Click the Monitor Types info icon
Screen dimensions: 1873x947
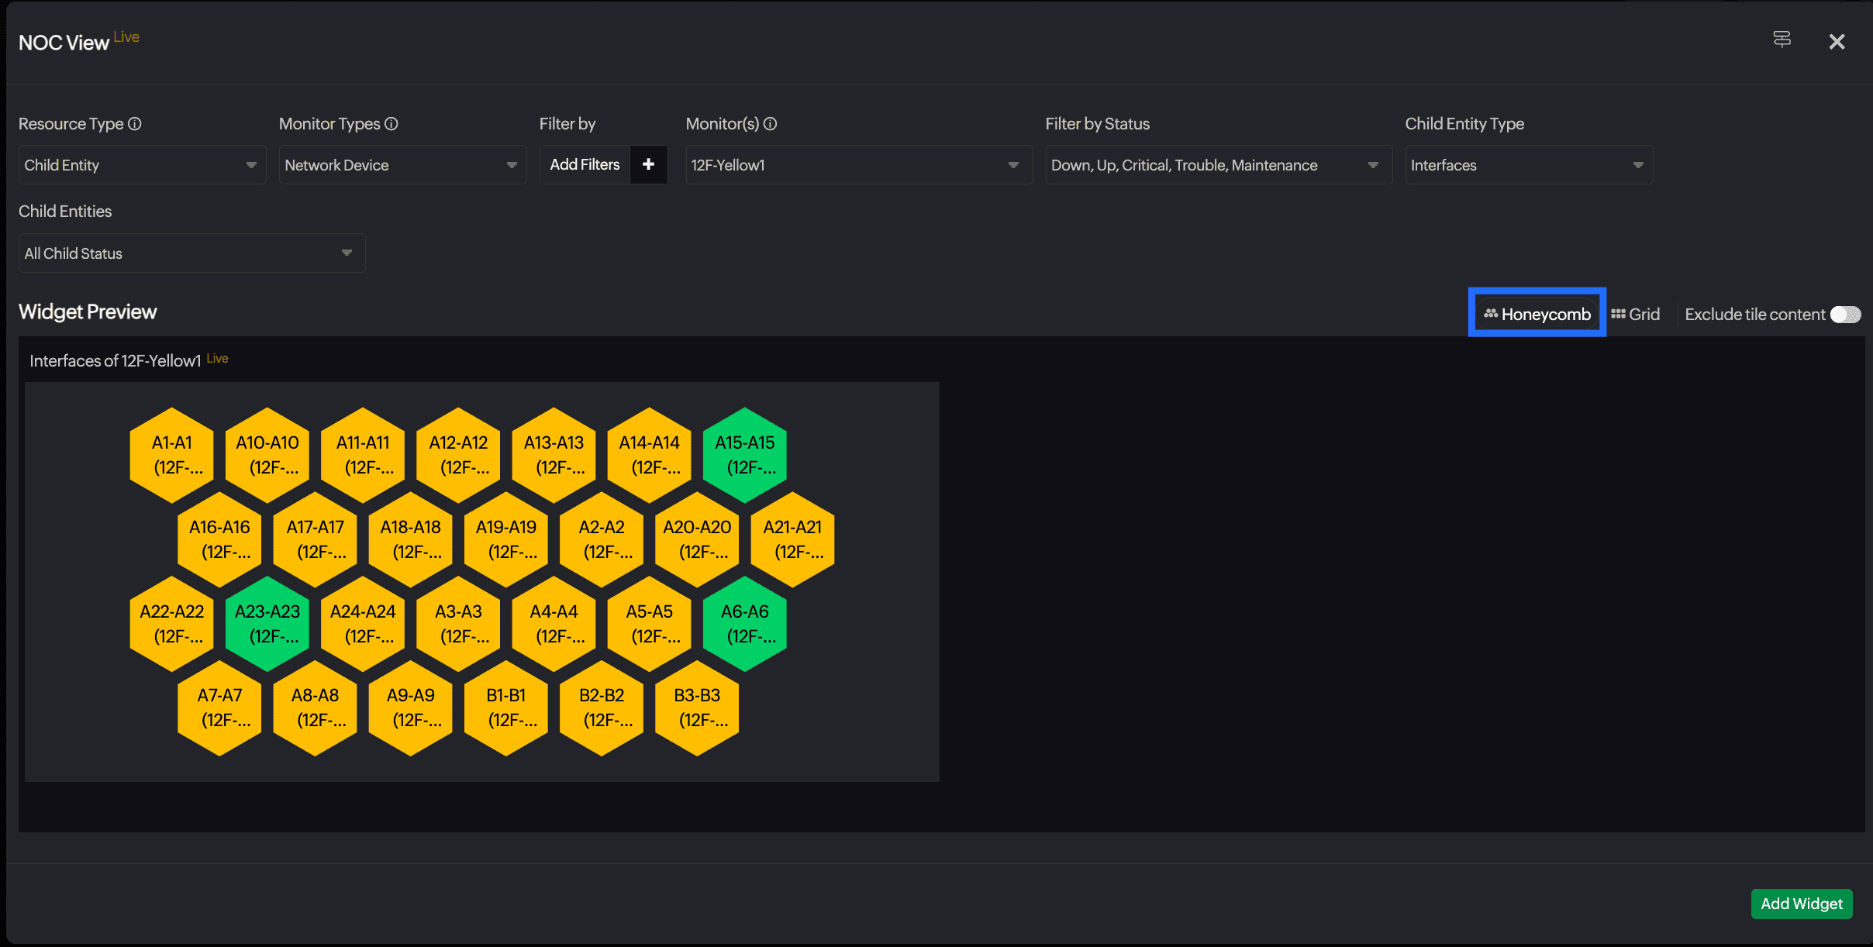point(392,124)
